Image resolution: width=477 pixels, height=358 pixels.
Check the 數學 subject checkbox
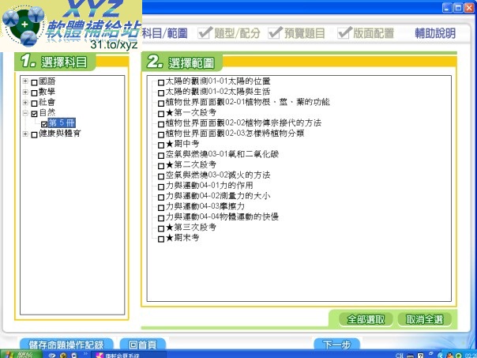pos(35,92)
